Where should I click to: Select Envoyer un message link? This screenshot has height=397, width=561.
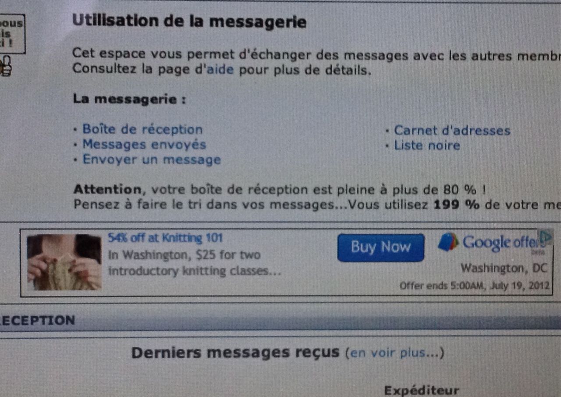tap(152, 160)
